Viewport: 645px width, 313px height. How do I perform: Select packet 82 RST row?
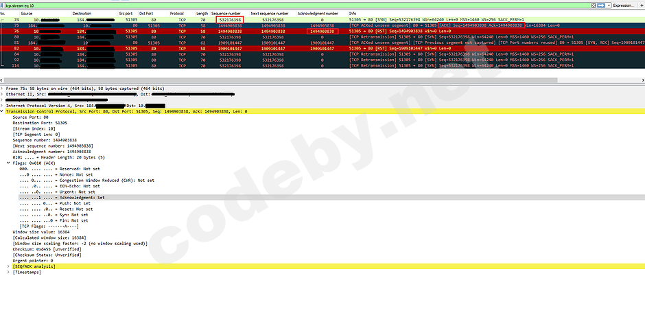pos(322,49)
